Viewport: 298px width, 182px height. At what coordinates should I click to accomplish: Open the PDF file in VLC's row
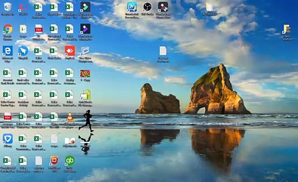click(8, 117)
